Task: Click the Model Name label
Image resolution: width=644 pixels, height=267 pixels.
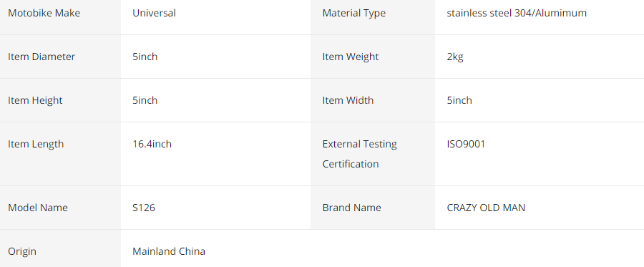Action: pos(38,208)
